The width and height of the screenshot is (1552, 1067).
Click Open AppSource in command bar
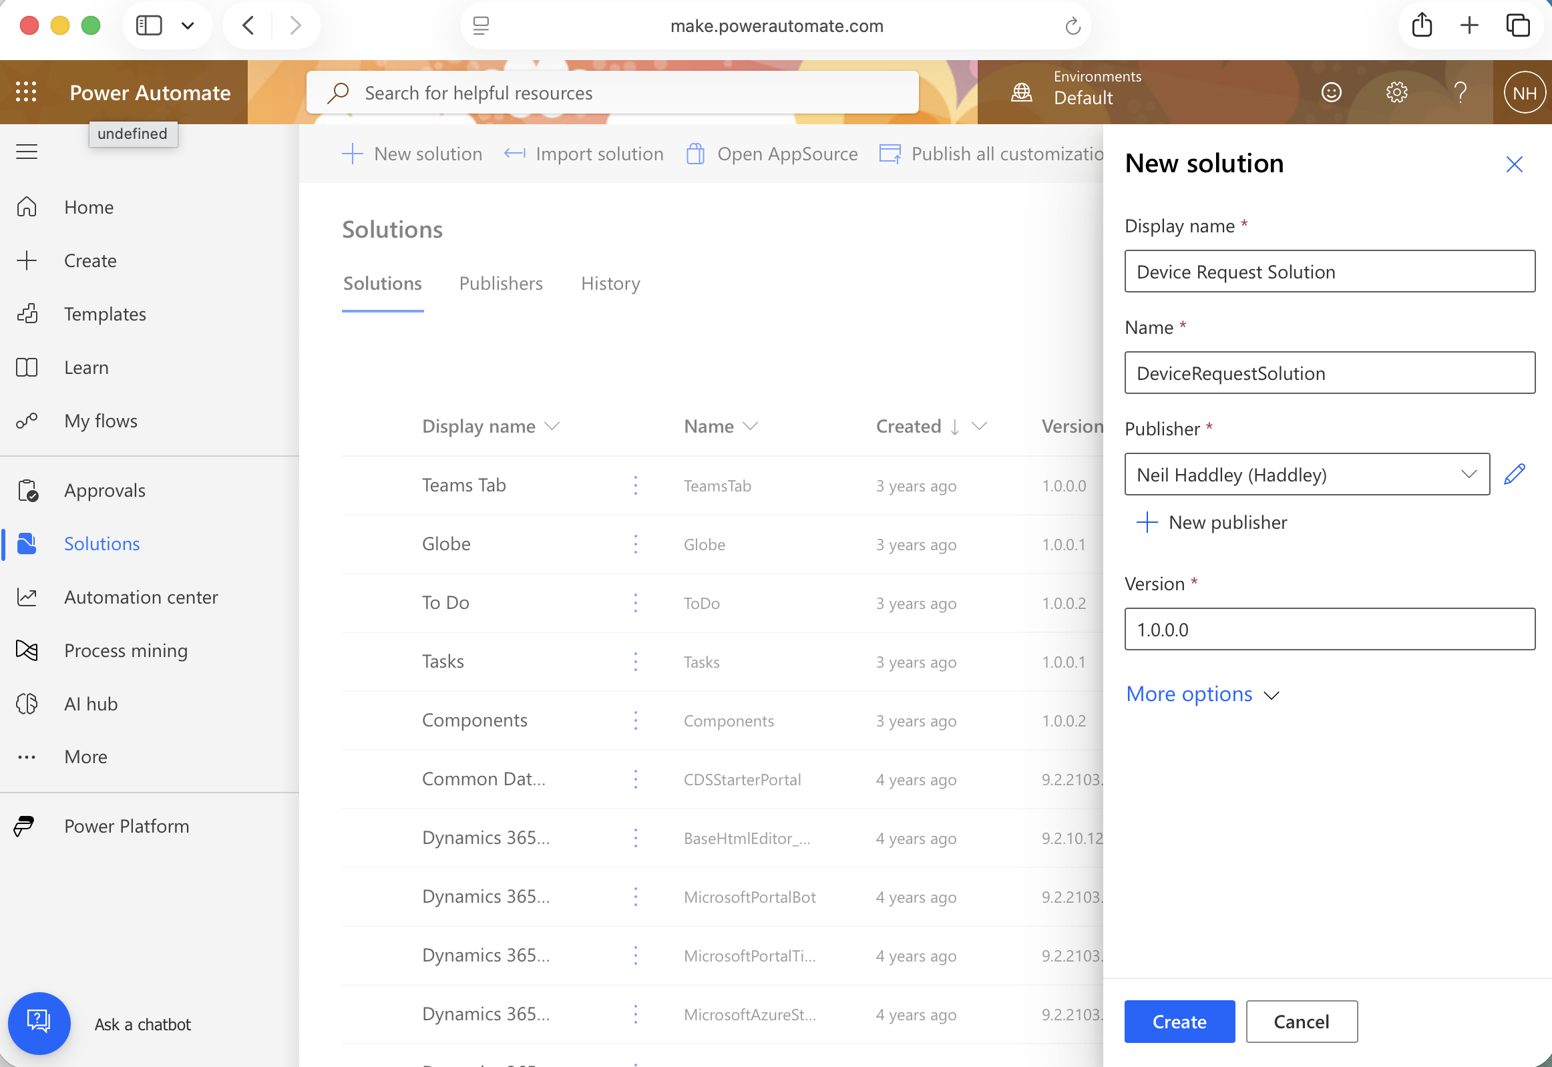pos(771,154)
